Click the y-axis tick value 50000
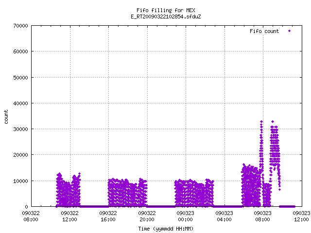The height and width of the screenshot is (233, 311). coord(20,78)
